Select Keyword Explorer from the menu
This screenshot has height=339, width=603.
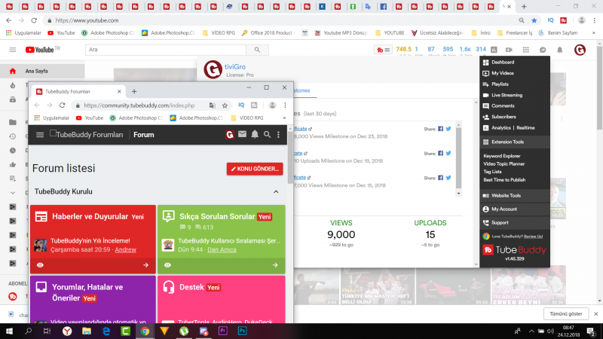[x=501, y=156]
